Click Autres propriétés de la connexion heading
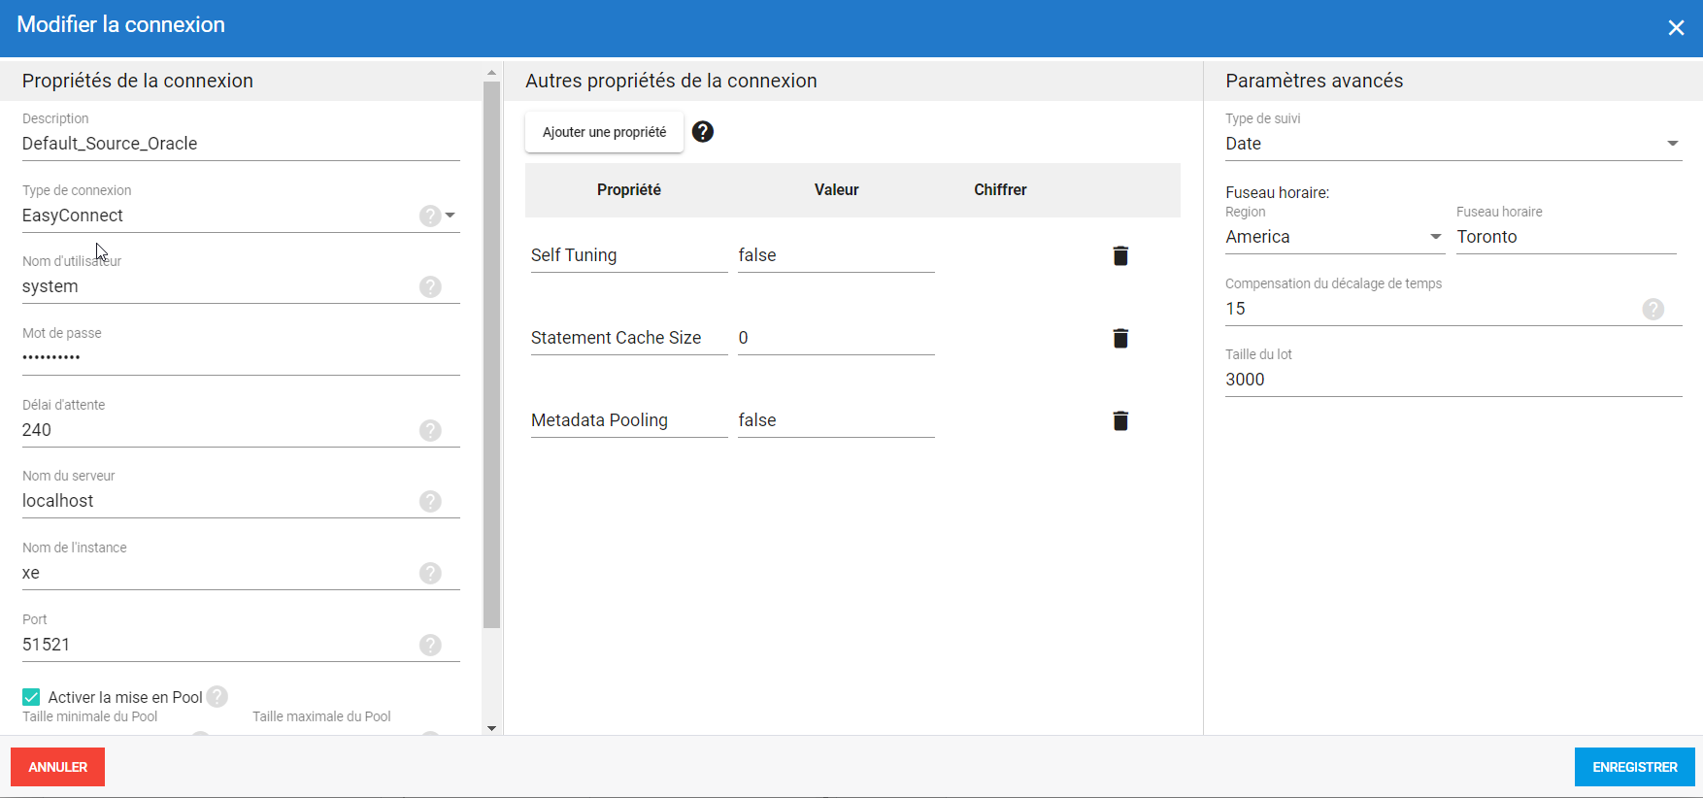Viewport: 1703px width, 798px height. tap(671, 81)
